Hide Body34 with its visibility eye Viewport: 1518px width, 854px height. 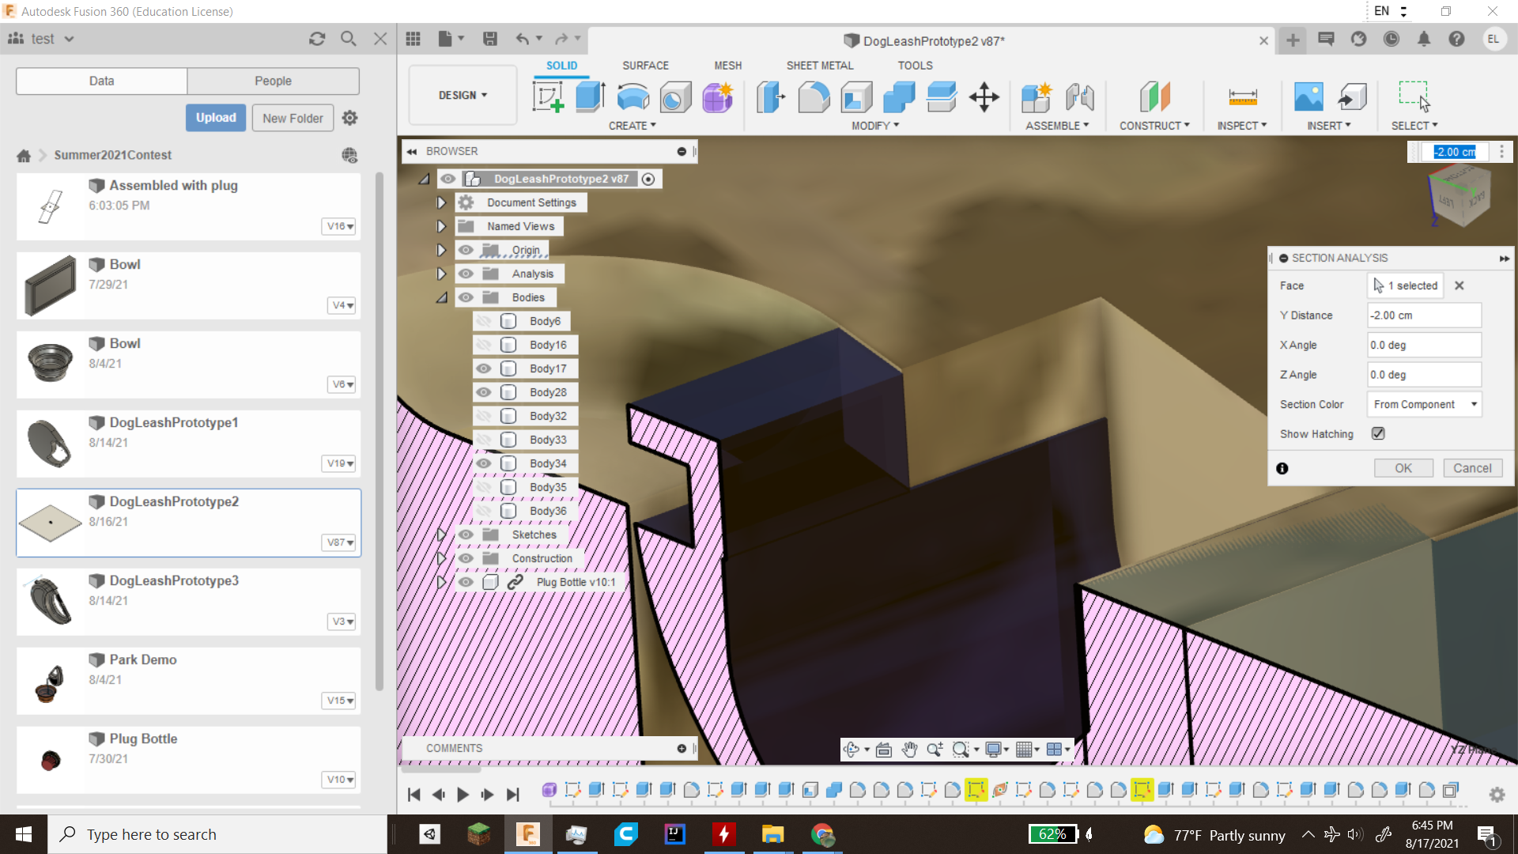(x=484, y=463)
